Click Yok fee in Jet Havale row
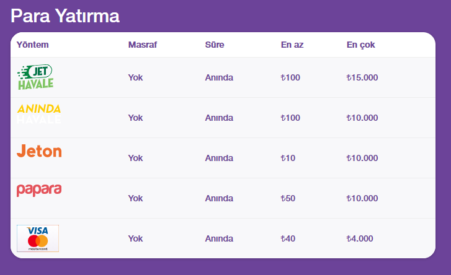 [x=135, y=77]
